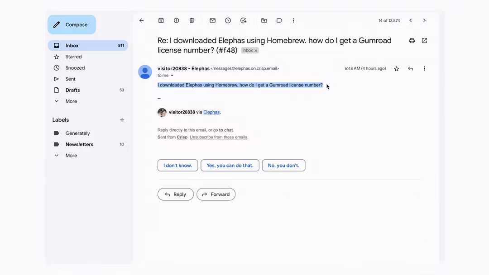Viewport: 489px width, 275px height.
Task: Create a new label with plus icon
Action: [x=122, y=120]
